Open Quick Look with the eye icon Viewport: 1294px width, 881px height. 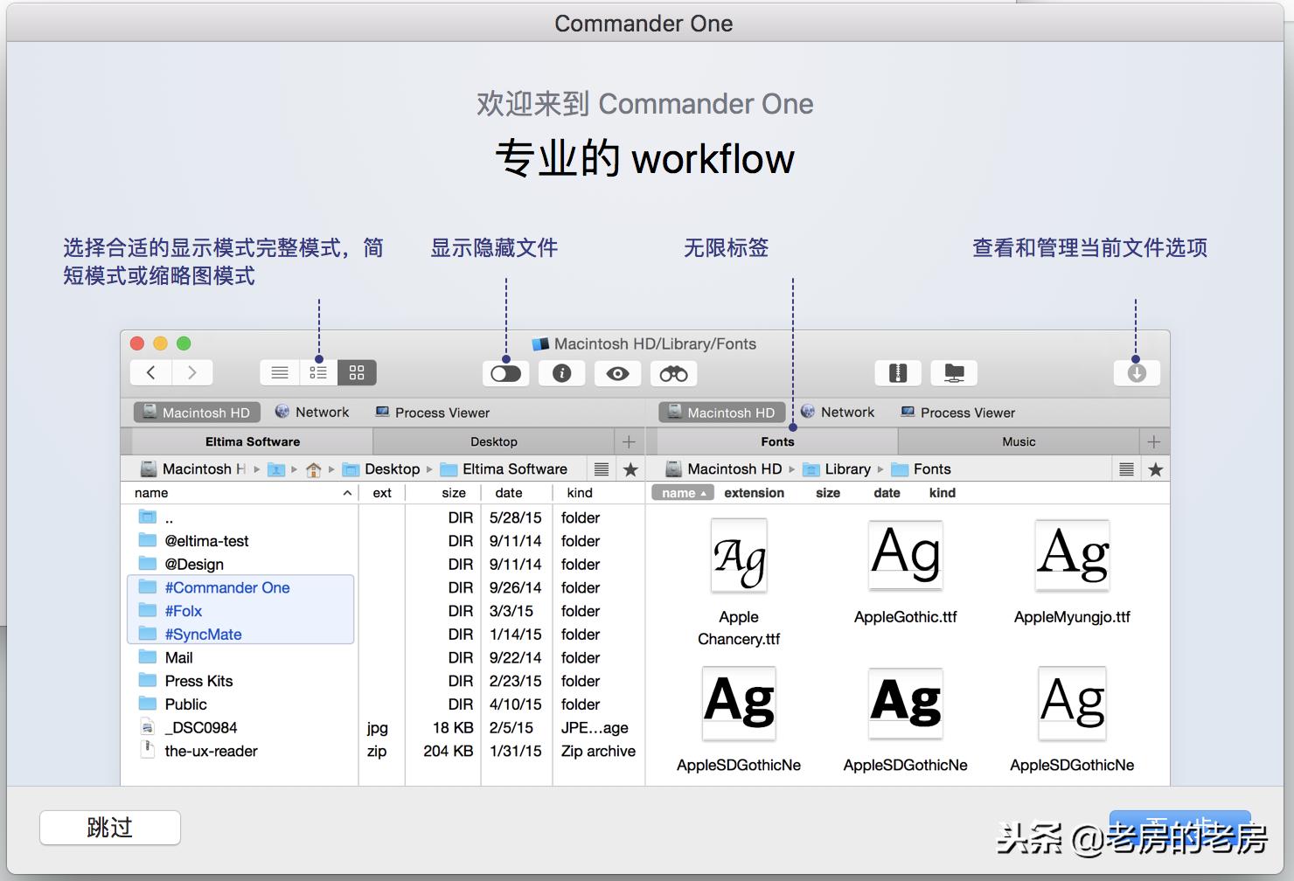617,373
